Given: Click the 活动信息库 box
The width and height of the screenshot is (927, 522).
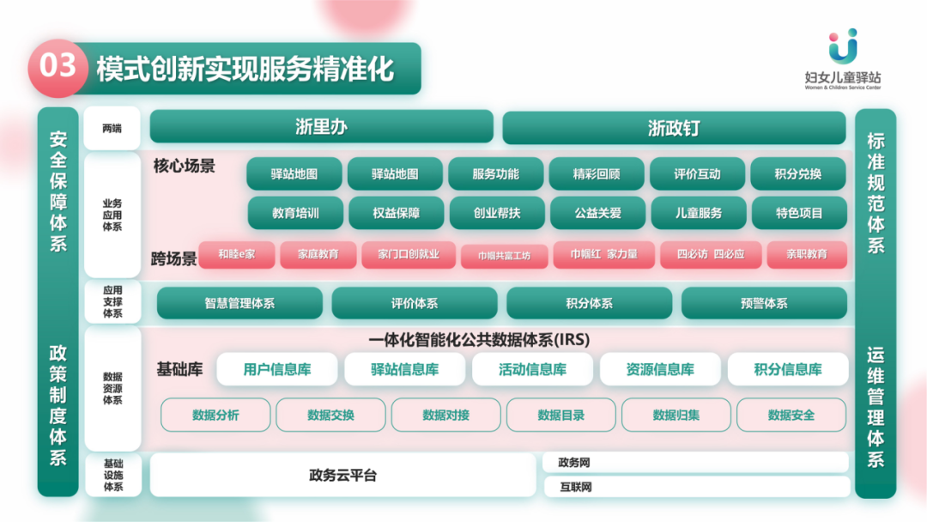Looking at the screenshot, I should [x=533, y=369].
